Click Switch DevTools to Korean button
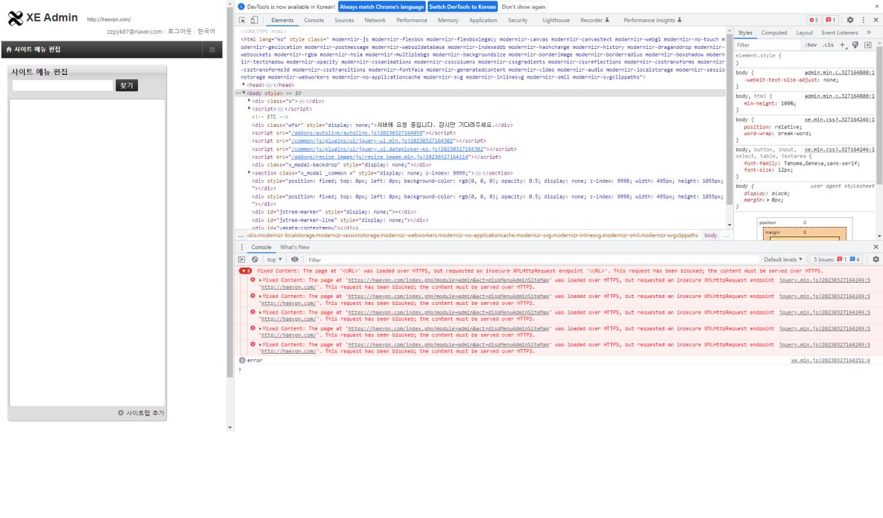Viewport: 883px width, 518px height. click(462, 6)
